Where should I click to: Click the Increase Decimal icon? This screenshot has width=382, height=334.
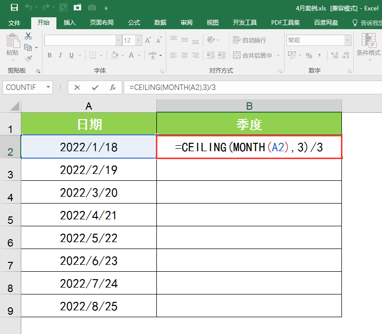pos(334,55)
